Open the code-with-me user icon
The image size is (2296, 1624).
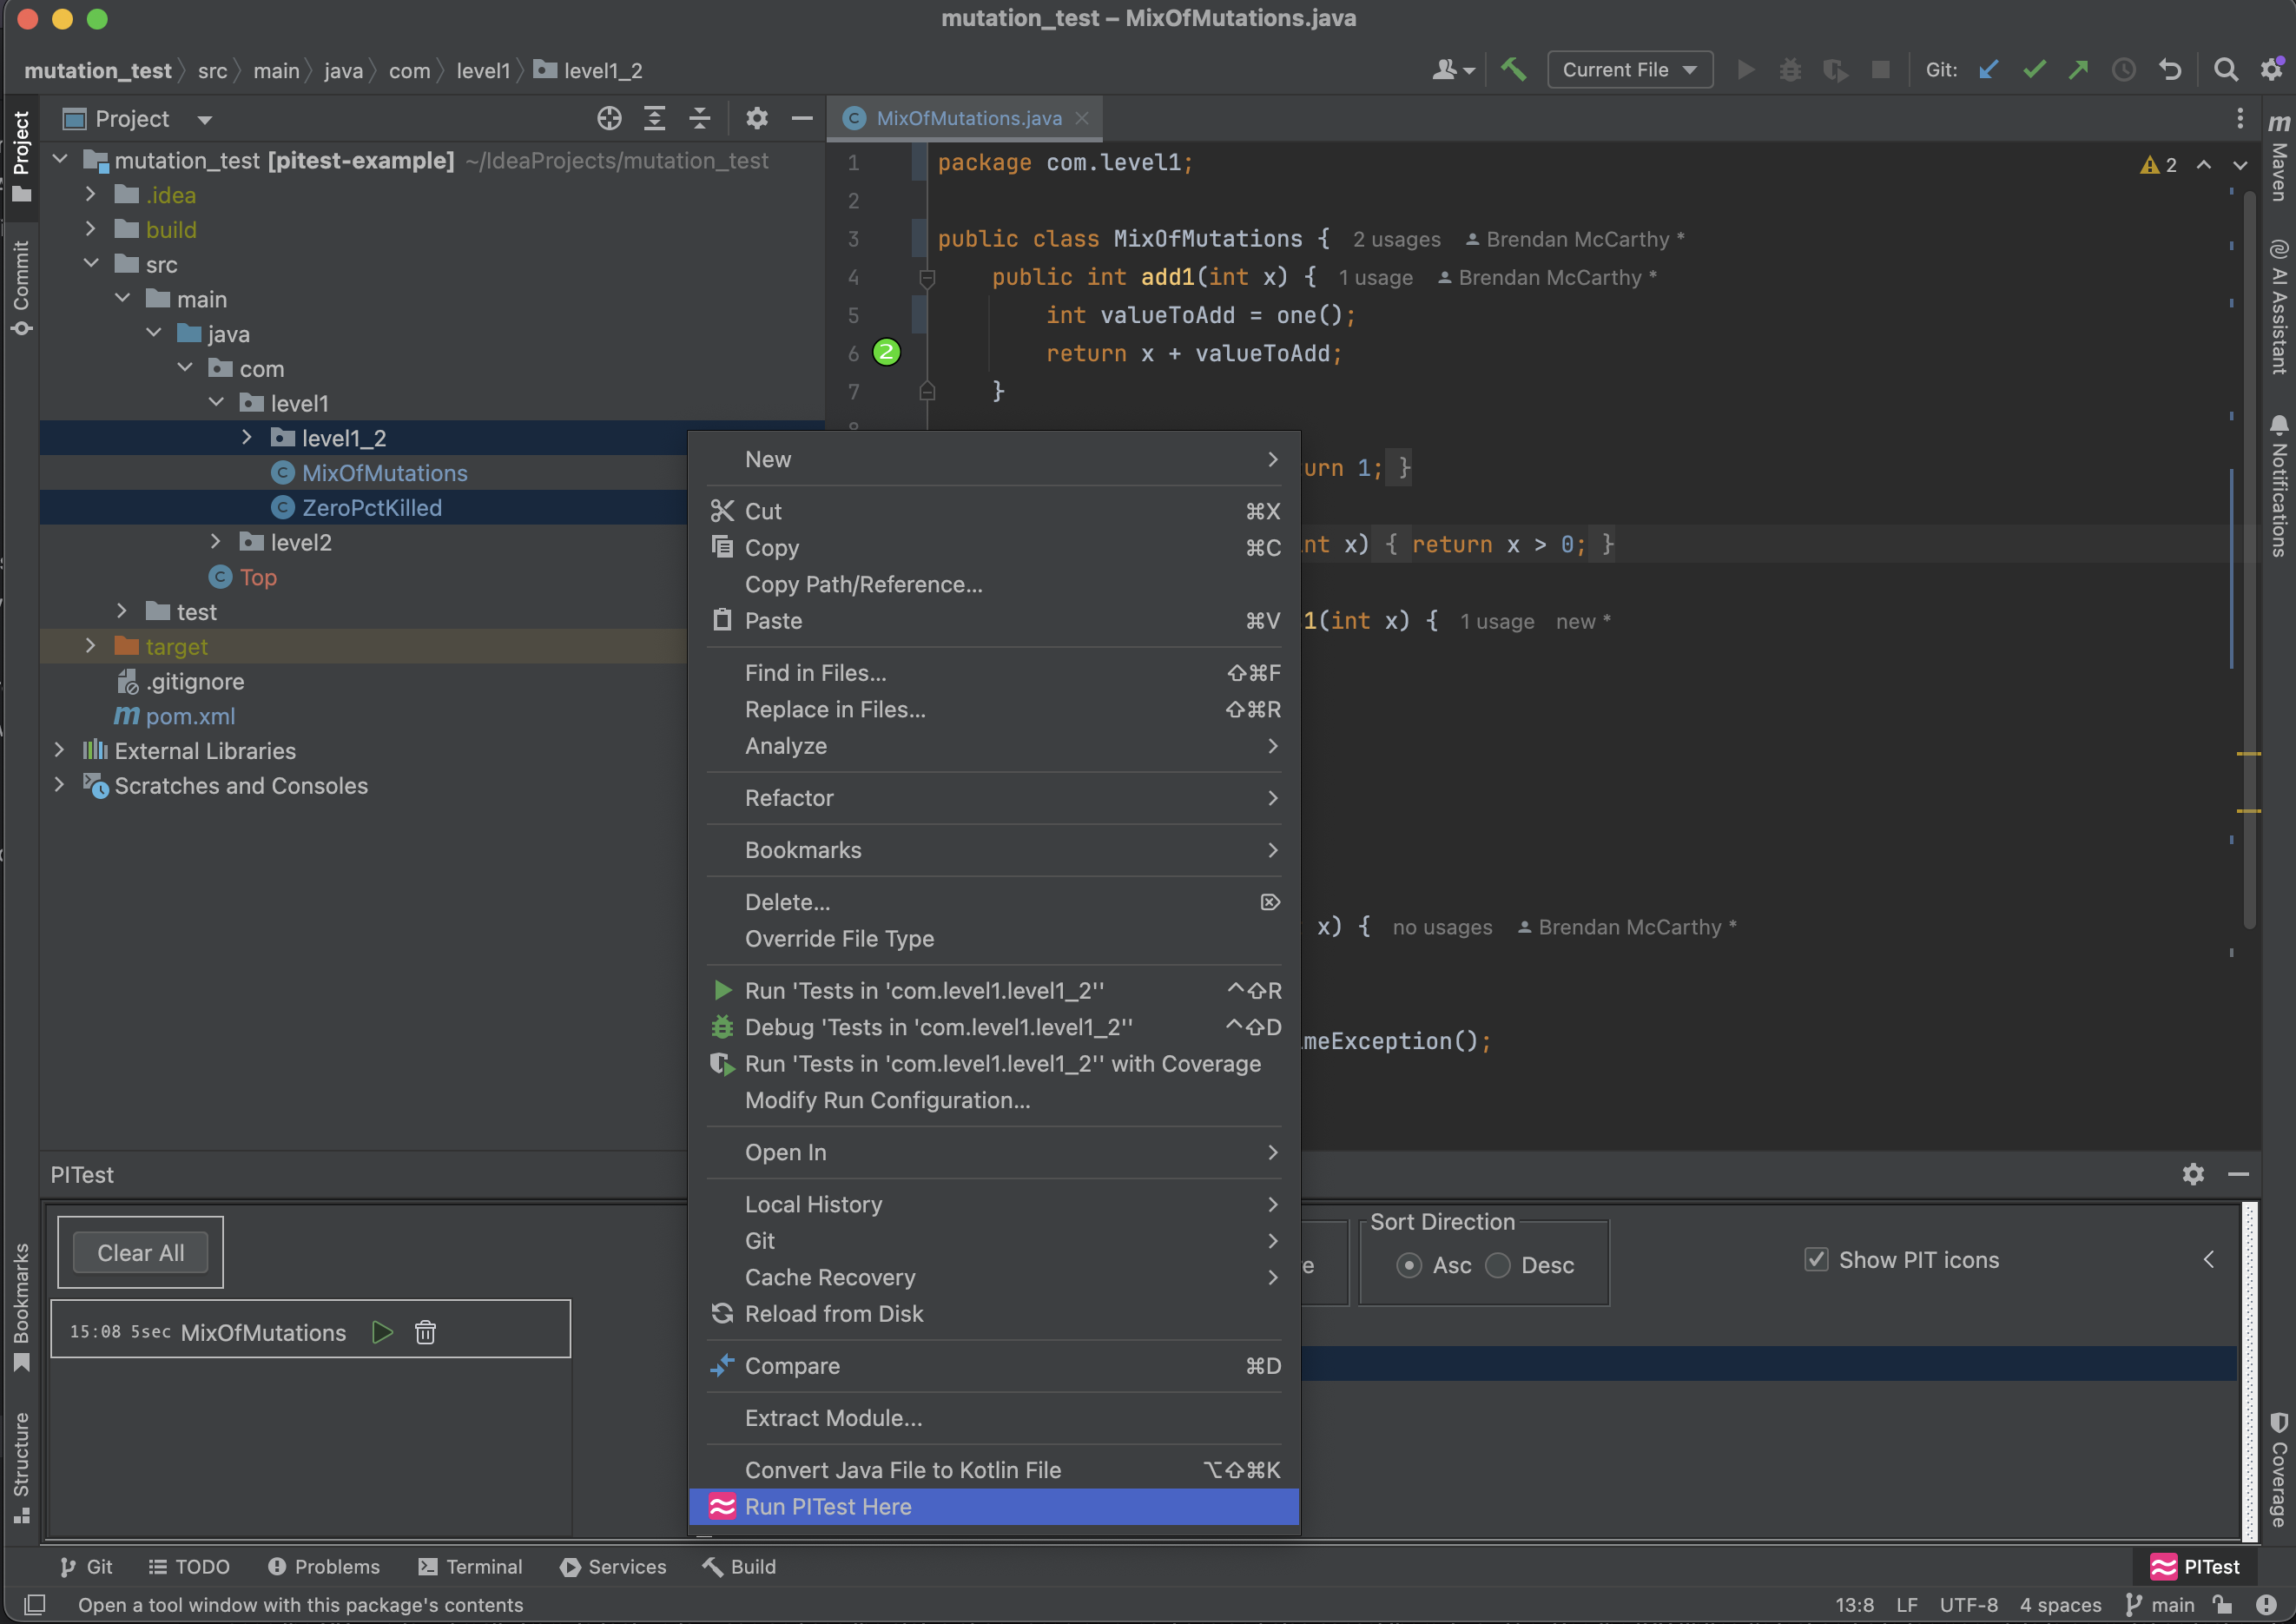[1454, 70]
